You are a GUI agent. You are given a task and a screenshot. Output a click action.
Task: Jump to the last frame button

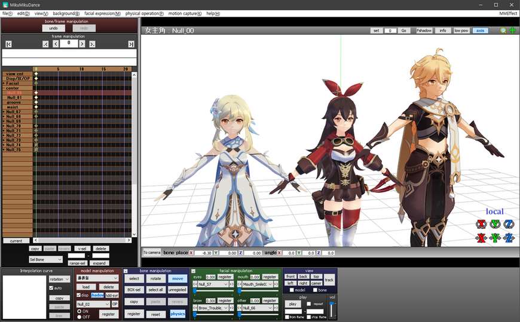(131, 44)
